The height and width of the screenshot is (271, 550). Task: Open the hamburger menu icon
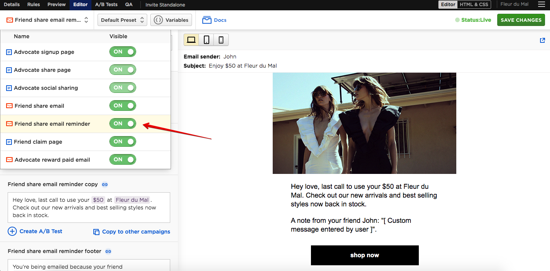[x=541, y=5]
